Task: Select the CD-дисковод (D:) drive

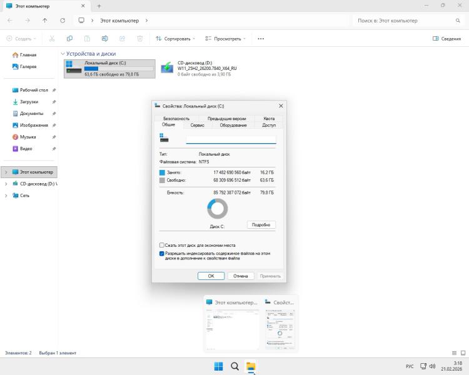Action: click(197, 68)
